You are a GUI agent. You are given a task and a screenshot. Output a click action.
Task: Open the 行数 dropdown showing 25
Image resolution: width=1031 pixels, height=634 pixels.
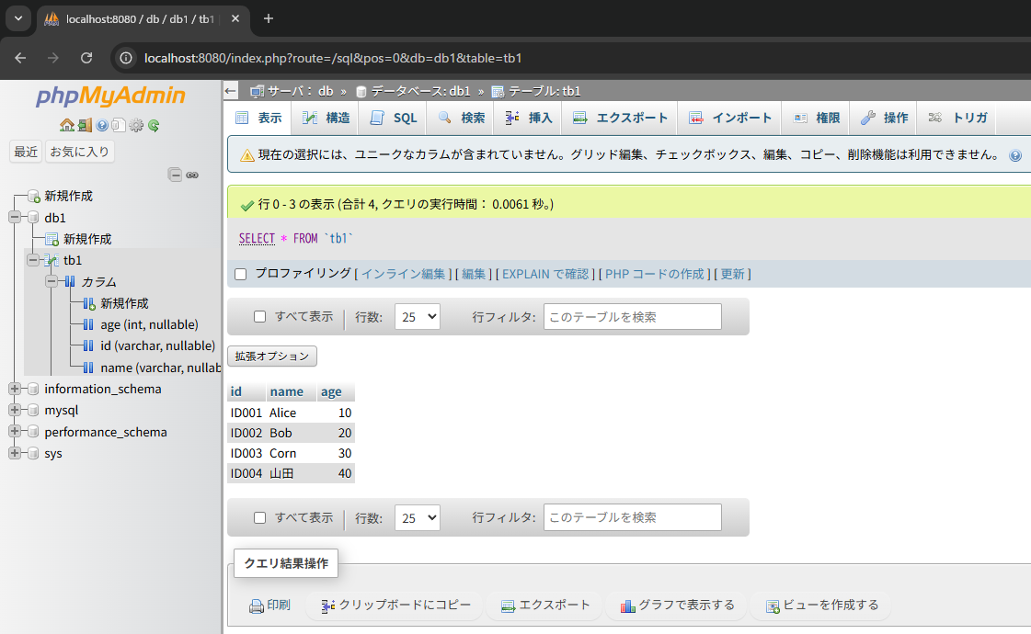417,316
